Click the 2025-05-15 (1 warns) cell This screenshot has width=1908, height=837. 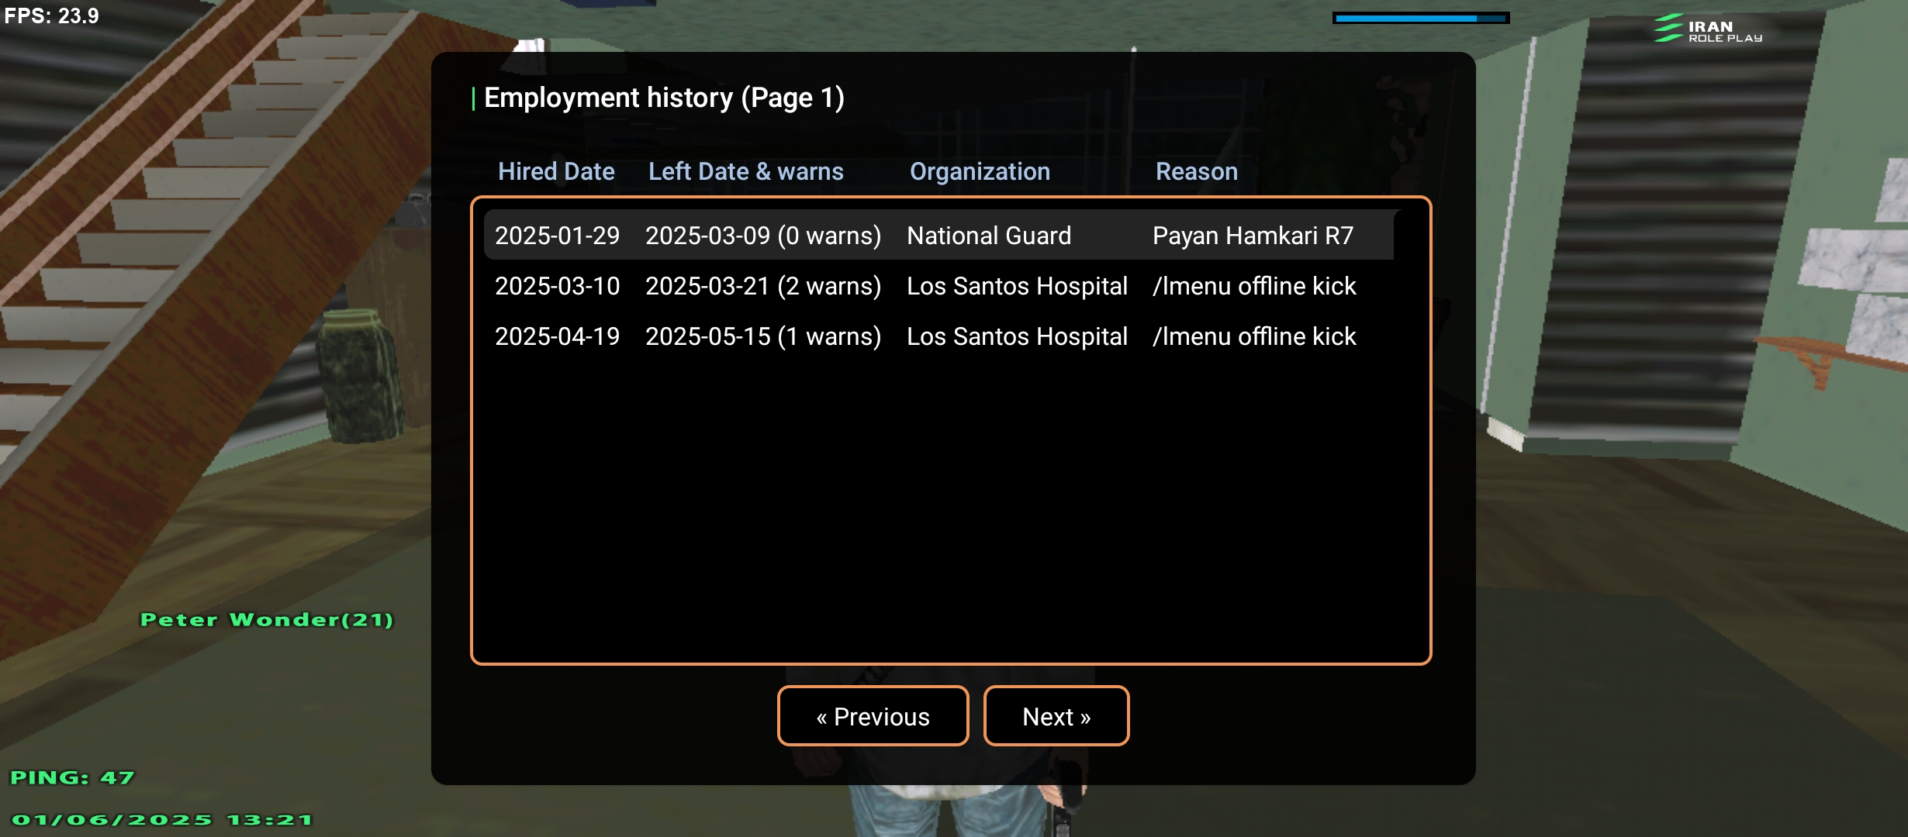pyautogui.click(x=763, y=336)
